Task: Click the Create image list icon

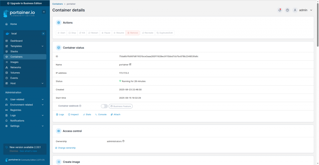Action: point(59,162)
